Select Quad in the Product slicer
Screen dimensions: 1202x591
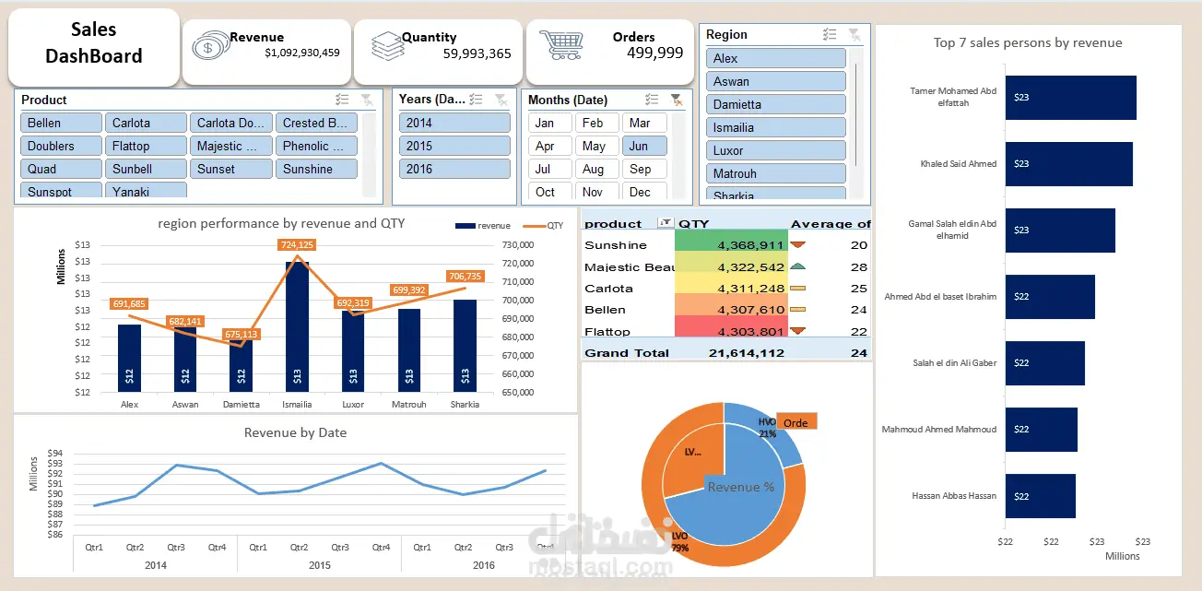tap(61, 169)
